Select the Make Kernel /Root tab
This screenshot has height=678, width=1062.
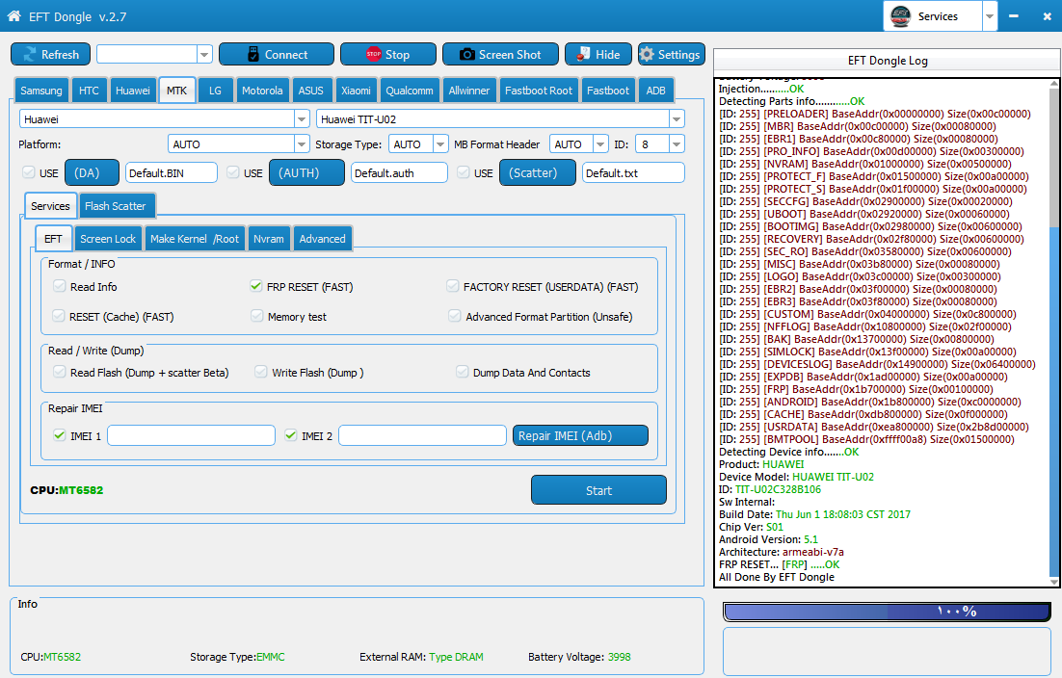pyautogui.click(x=195, y=238)
